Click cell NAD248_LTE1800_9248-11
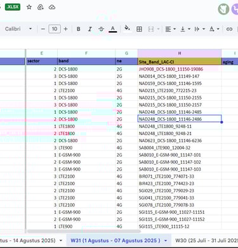Screen dimensions: 238x248 180,126
